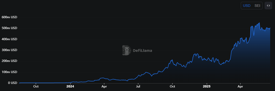This screenshot has width=275, height=91.
Task: Click the 600m USD axis label
Action: (x=9, y=17)
